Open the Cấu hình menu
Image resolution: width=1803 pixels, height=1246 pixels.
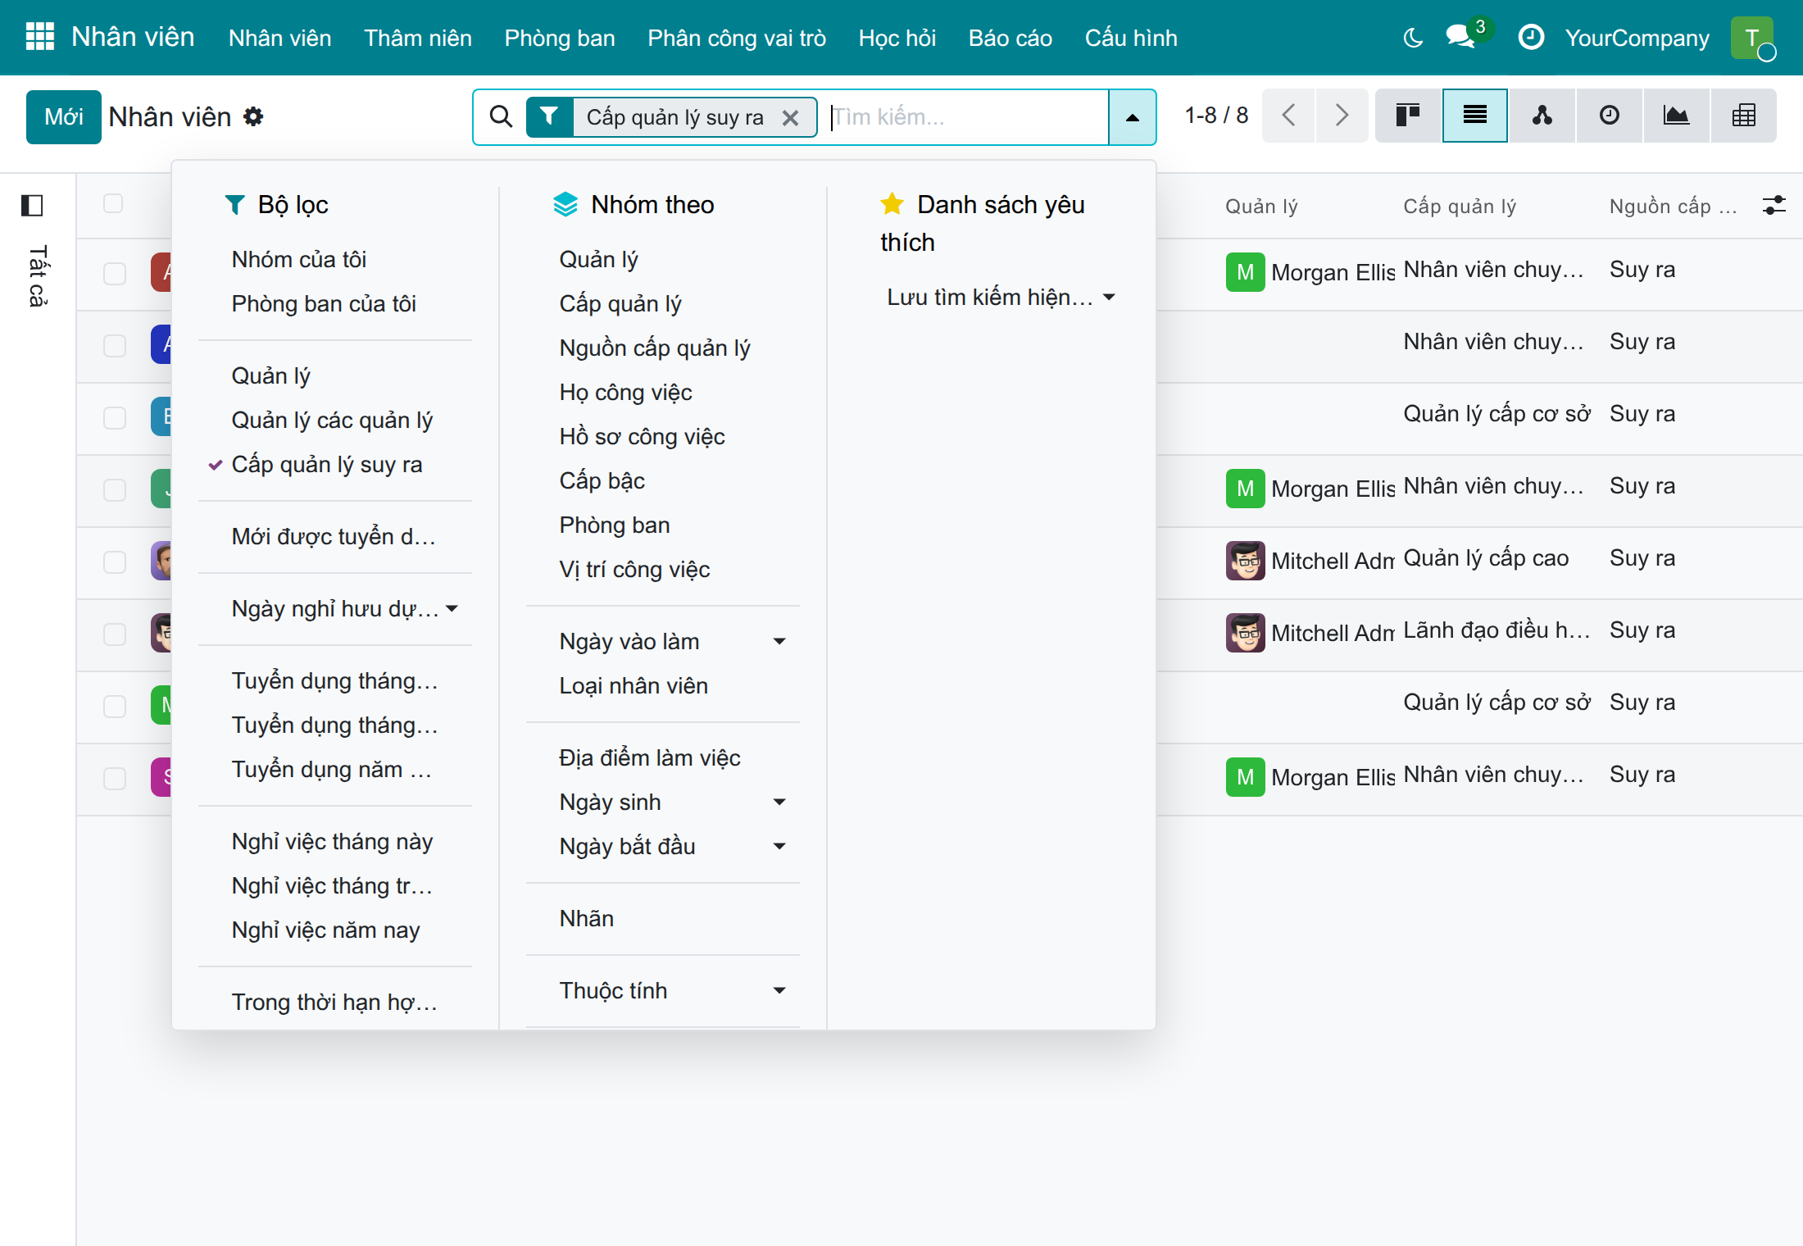pyautogui.click(x=1131, y=38)
